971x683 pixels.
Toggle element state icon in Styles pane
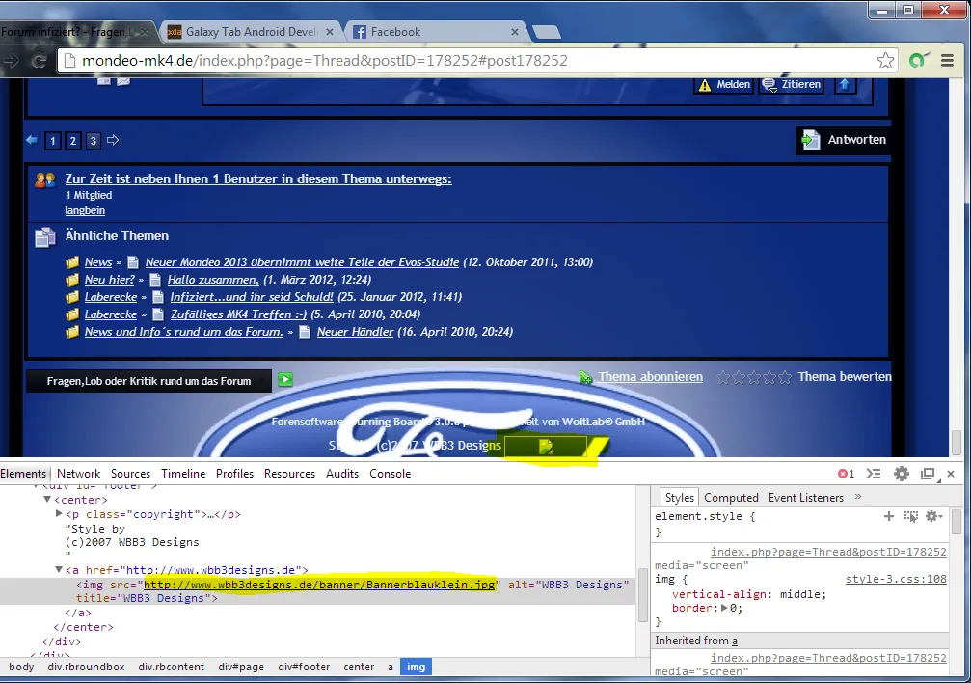coord(910,517)
